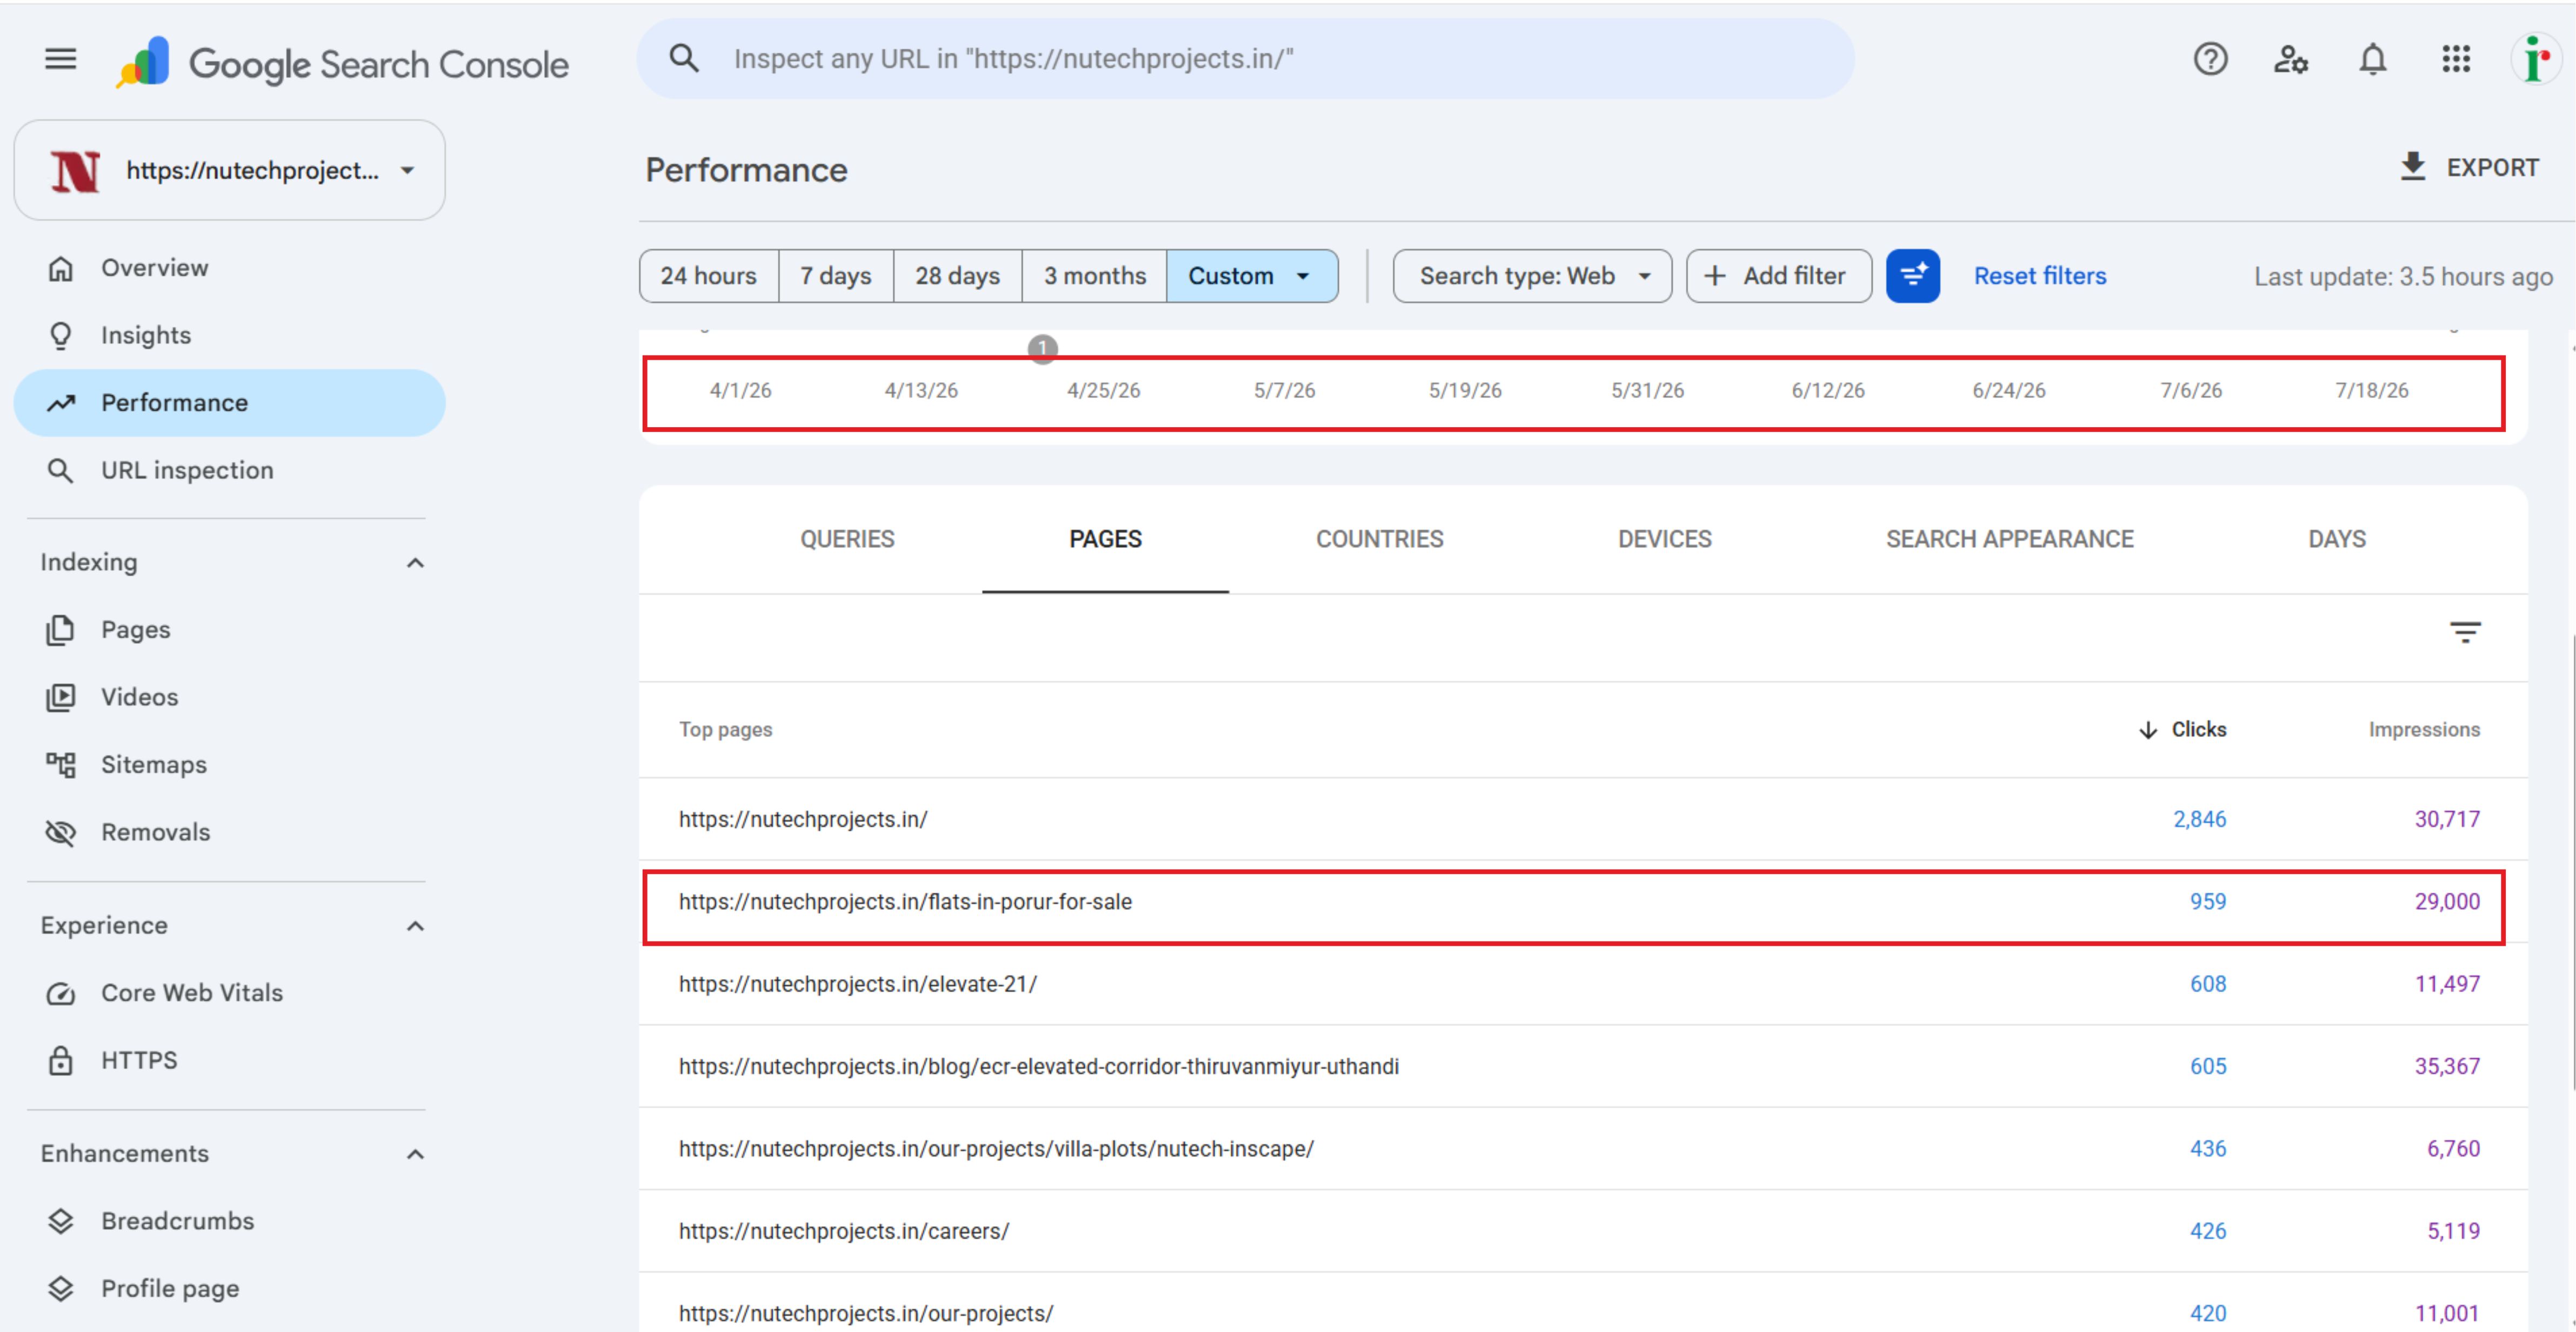Click the Core Web Vitals gauge icon
The height and width of the screenshot is (1332, 2576).
pos(61,993)
